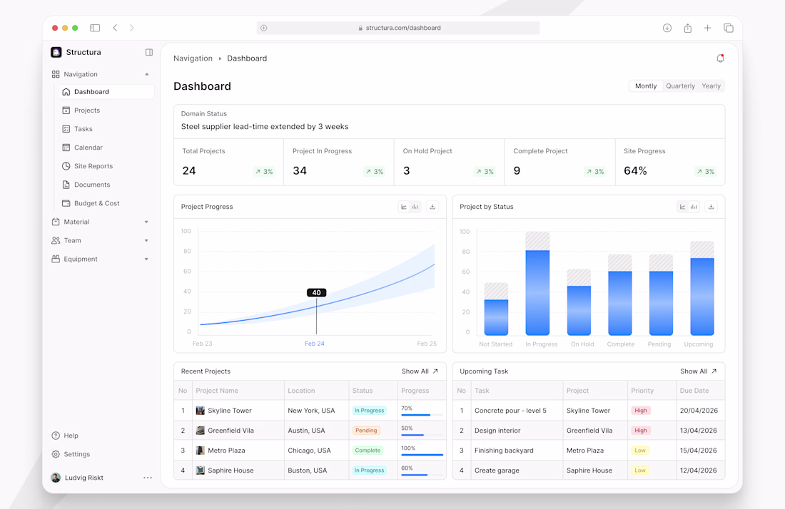Viewport: 785px width, 509px height.
Task: Click the Site Progress 3% trend badge
Action: point(705,172)
